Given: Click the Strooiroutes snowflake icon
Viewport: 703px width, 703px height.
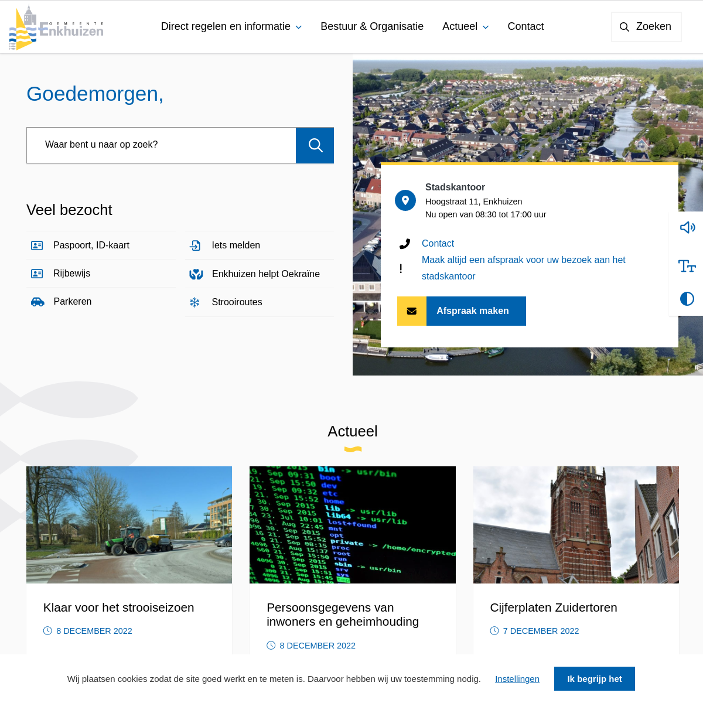Looking at the screenshot, I should (x=194, y=302).
